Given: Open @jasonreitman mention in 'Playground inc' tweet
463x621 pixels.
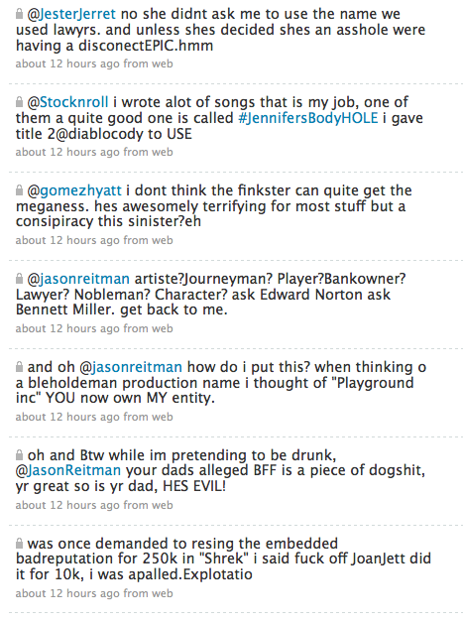Looking at the screenshot, I should (x=131, y=367).
